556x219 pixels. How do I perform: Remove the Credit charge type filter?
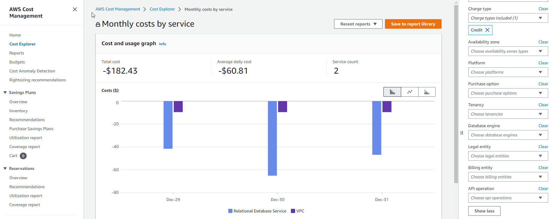point(487,30)
